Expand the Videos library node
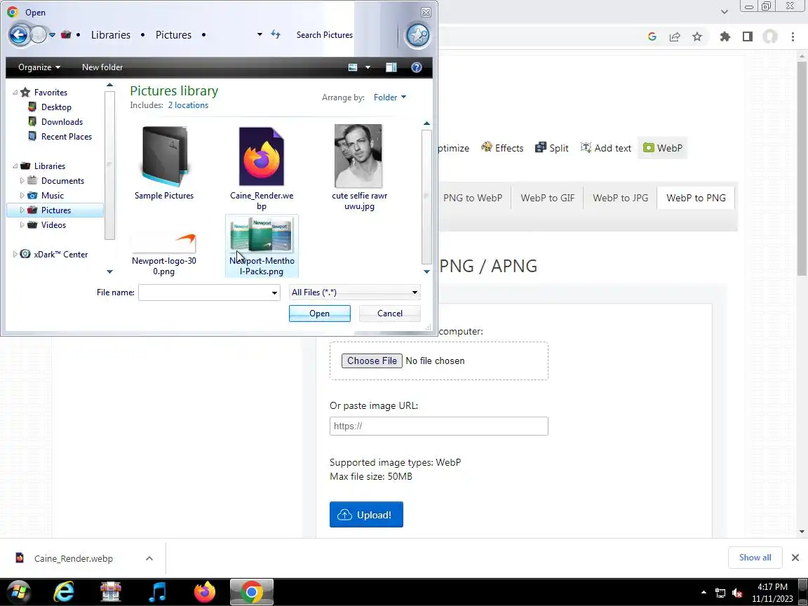 click(x=22, y=224)
